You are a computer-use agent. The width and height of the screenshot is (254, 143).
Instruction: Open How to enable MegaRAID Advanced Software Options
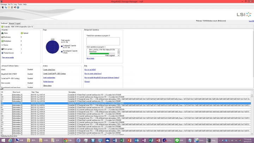(102, 77)
